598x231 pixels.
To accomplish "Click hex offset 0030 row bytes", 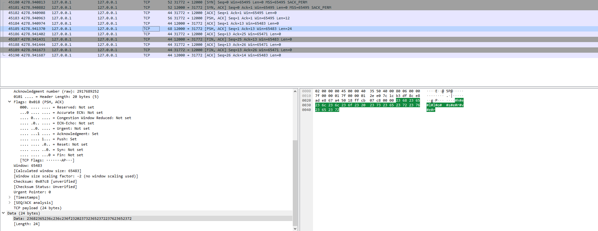I will (367, 105).
